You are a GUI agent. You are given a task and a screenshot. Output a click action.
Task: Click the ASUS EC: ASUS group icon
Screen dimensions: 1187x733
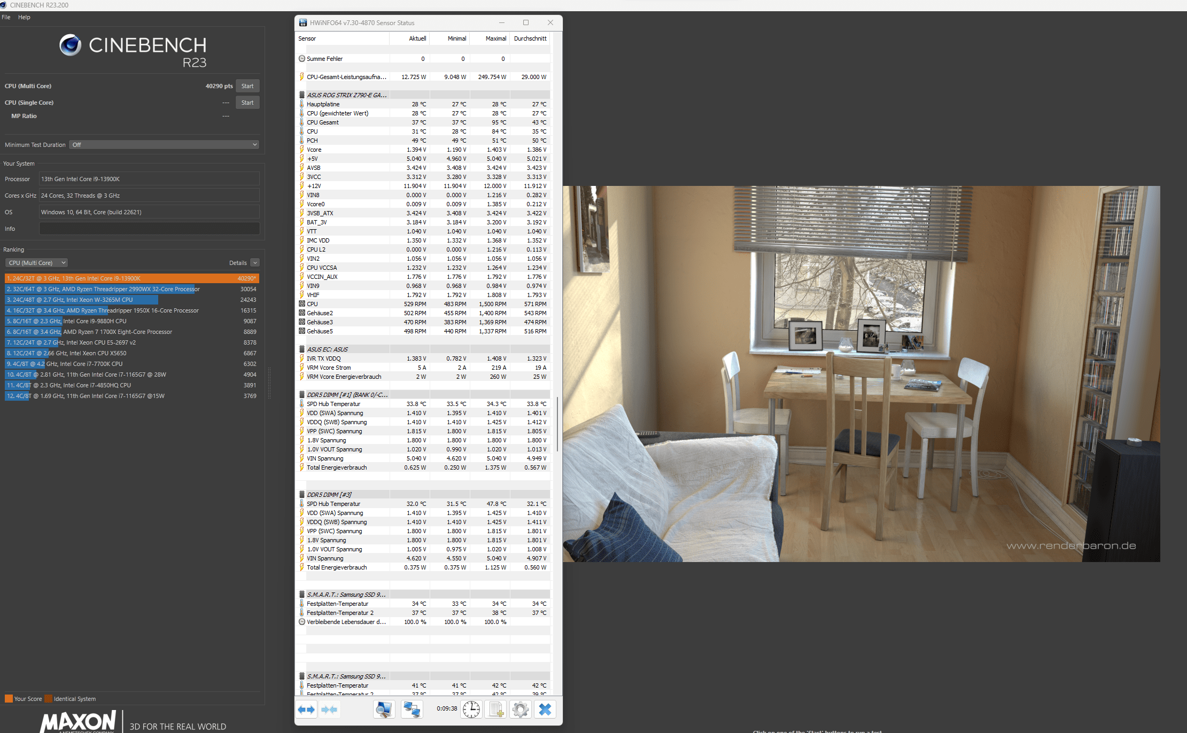pos(302,349)
